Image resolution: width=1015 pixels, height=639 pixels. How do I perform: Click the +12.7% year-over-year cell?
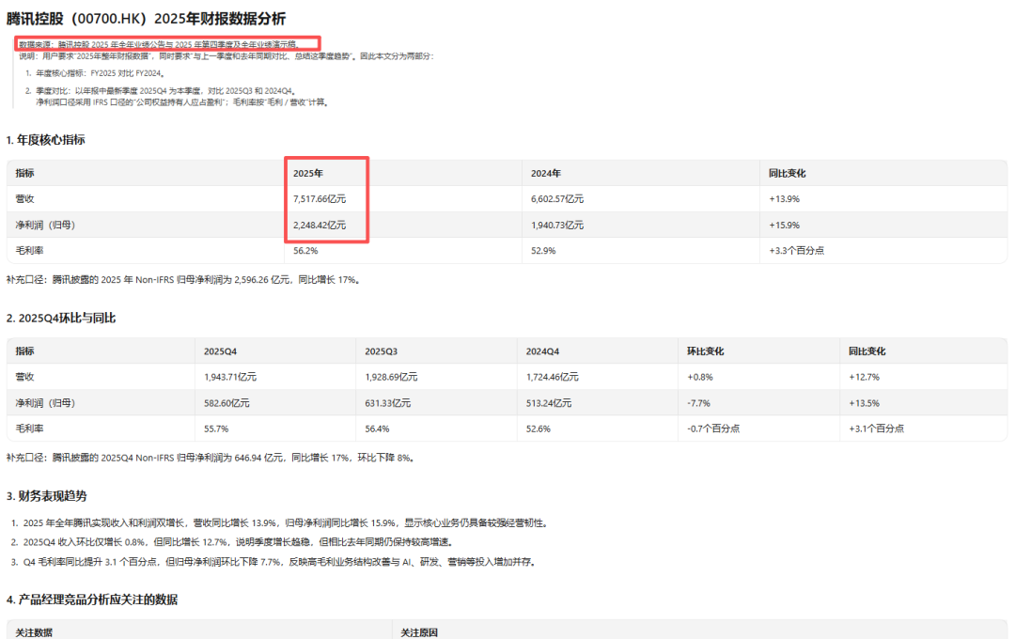pyautogui.click(x=865, y=377)
